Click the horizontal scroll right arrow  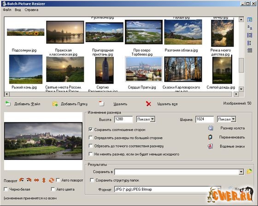coord(236,94)
